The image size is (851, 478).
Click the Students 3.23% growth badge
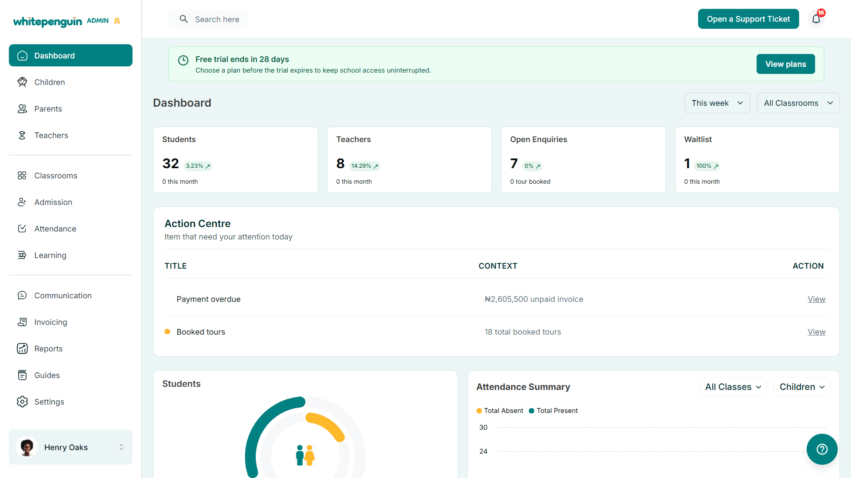click(198, 166)
